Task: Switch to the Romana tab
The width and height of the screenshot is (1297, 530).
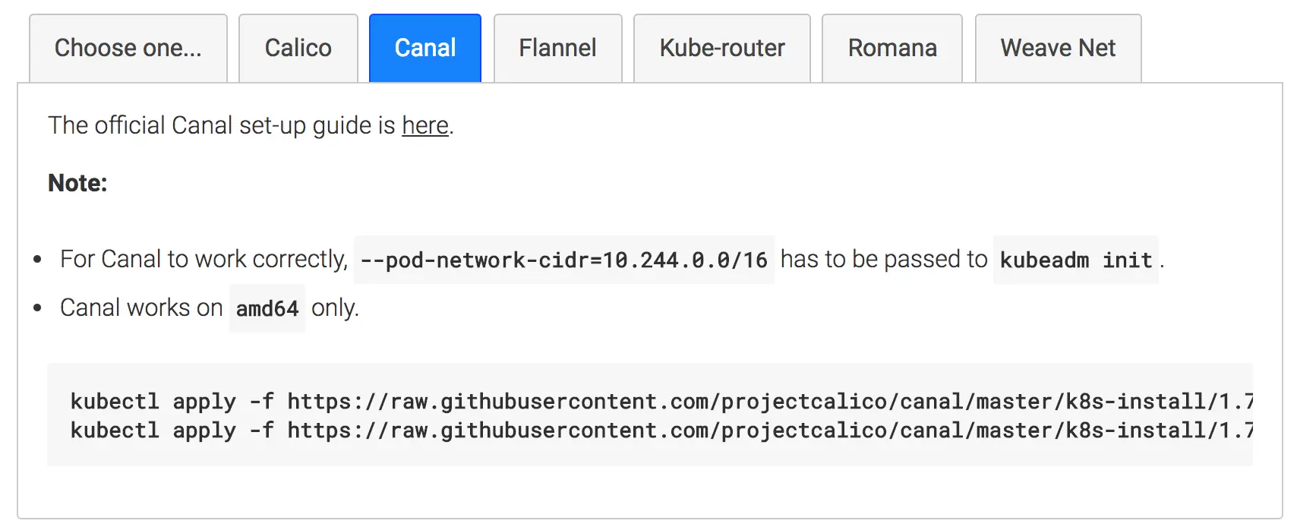Action: point(891,48)
